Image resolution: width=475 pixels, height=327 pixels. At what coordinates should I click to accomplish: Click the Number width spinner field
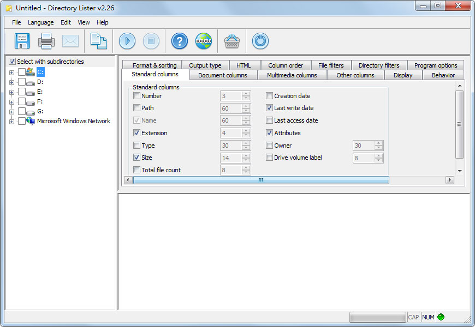coord(235,96)
